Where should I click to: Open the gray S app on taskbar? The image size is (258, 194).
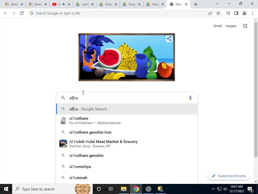click(148, 189)
